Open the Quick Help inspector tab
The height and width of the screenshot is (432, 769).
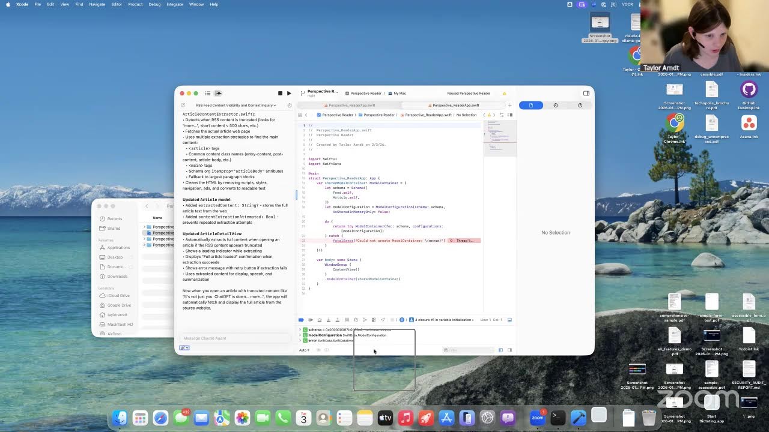[x=580, y=105]
